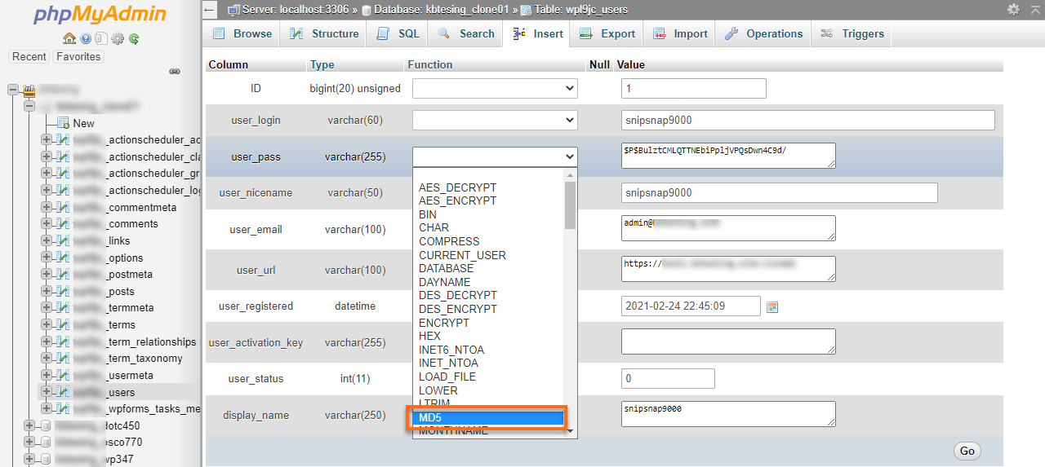
Task: Open the Operations tab
Action: [764, 33]
